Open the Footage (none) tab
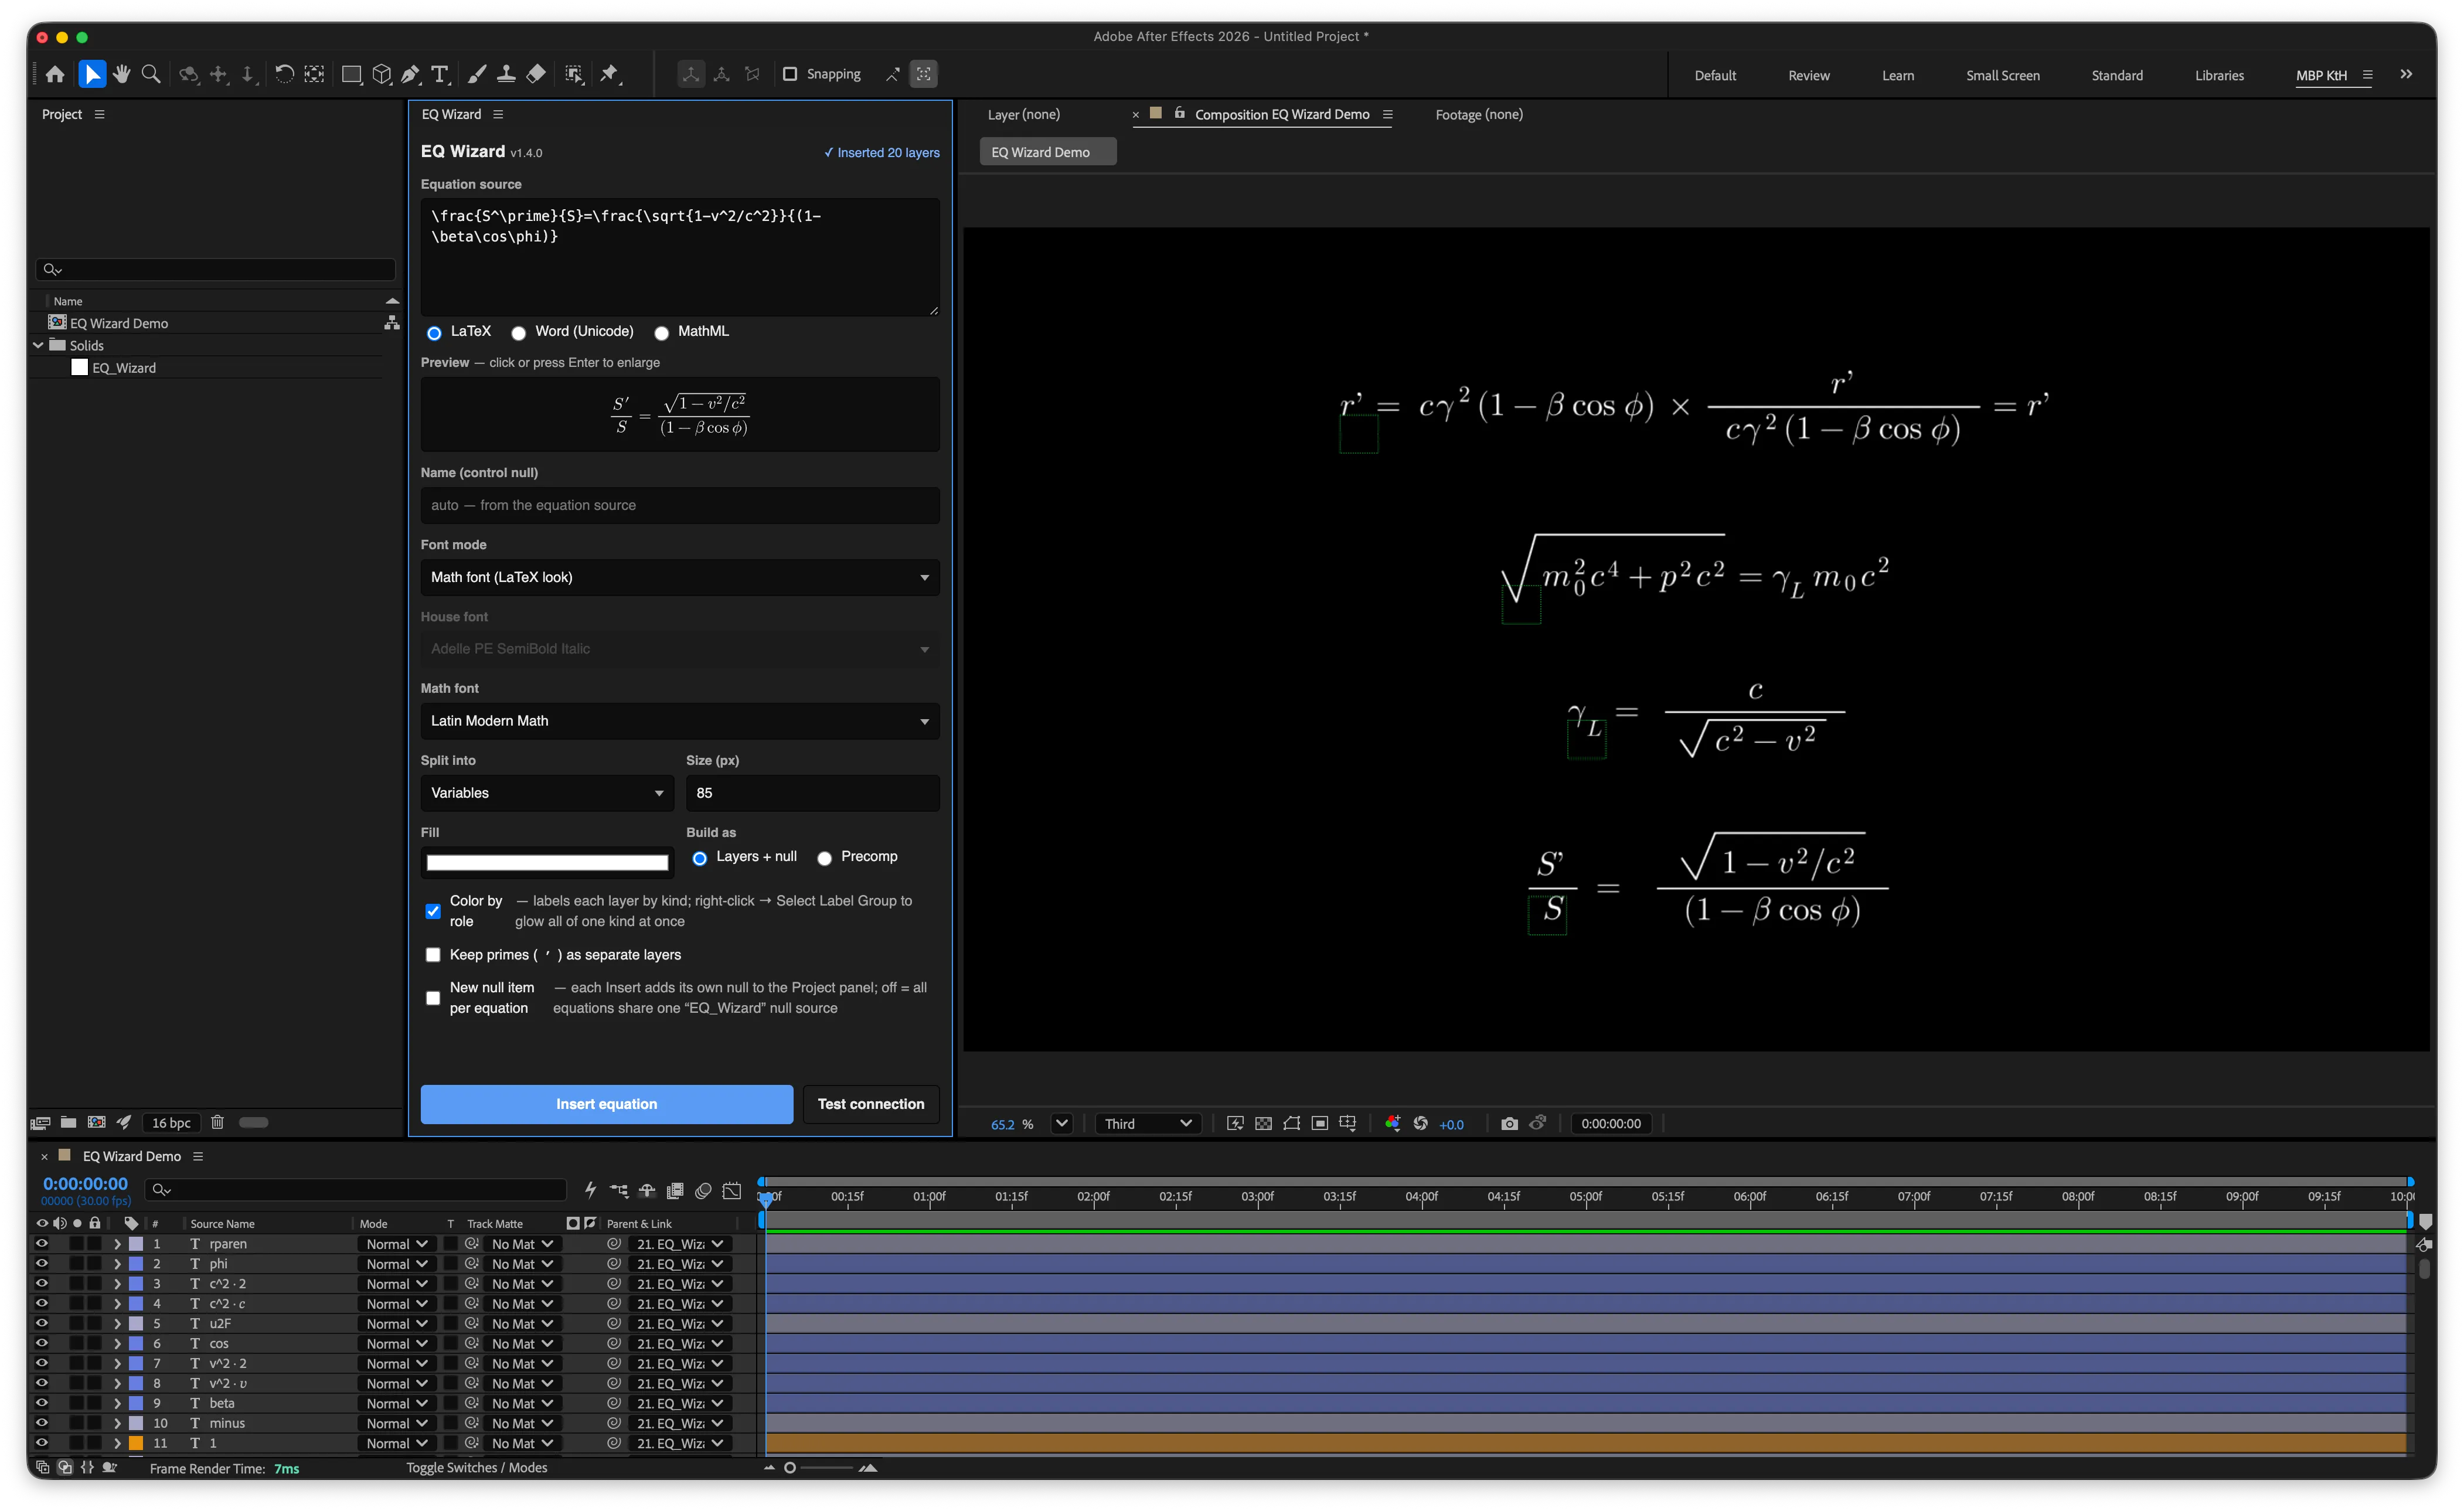Image resolution: width=2464 pixels, height=1511 pixels. (x=1479, y=114)
